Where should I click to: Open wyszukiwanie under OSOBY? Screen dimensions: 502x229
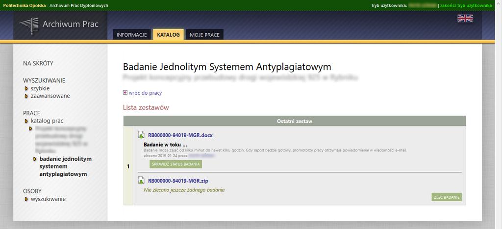pyautogui.click(x=48, y=199)
